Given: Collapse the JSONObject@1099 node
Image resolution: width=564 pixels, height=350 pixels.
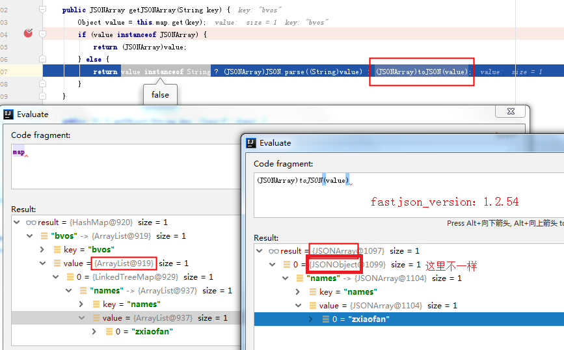Looking at the screenshot, I should (273, 265).
